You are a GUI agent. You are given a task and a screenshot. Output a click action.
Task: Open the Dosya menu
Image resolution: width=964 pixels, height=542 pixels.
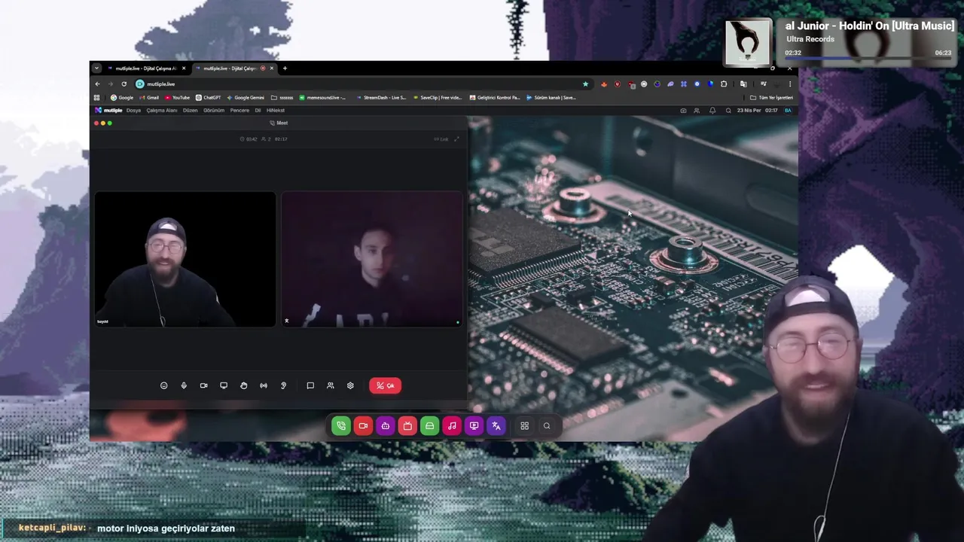[x=133, y=111]
